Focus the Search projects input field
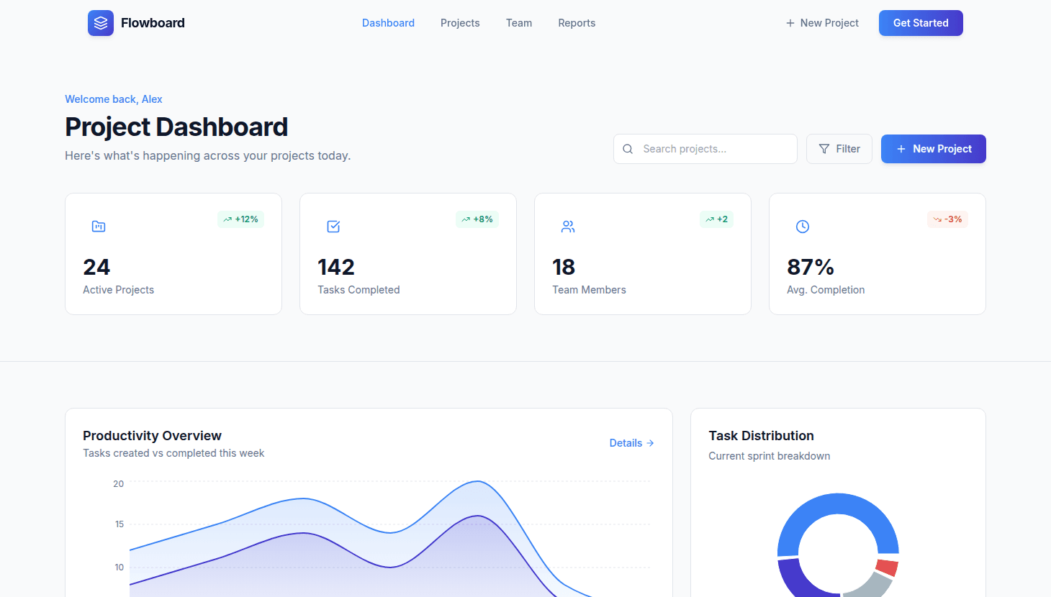 [705, 149]
